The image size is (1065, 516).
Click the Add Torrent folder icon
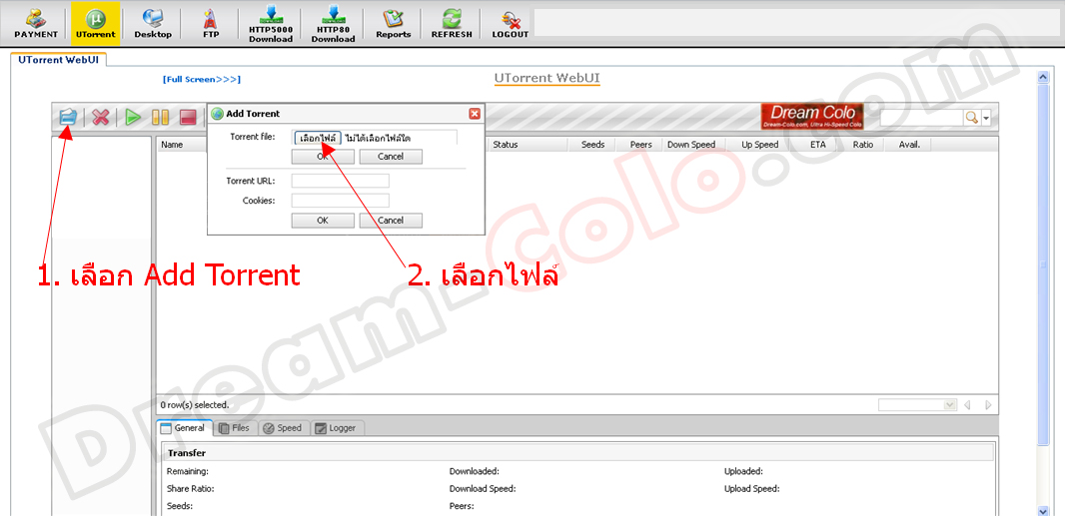click(68, 117)
